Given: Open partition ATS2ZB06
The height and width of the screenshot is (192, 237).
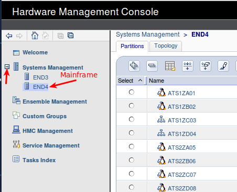Looking at the screenshot, I should click(181, 161).
